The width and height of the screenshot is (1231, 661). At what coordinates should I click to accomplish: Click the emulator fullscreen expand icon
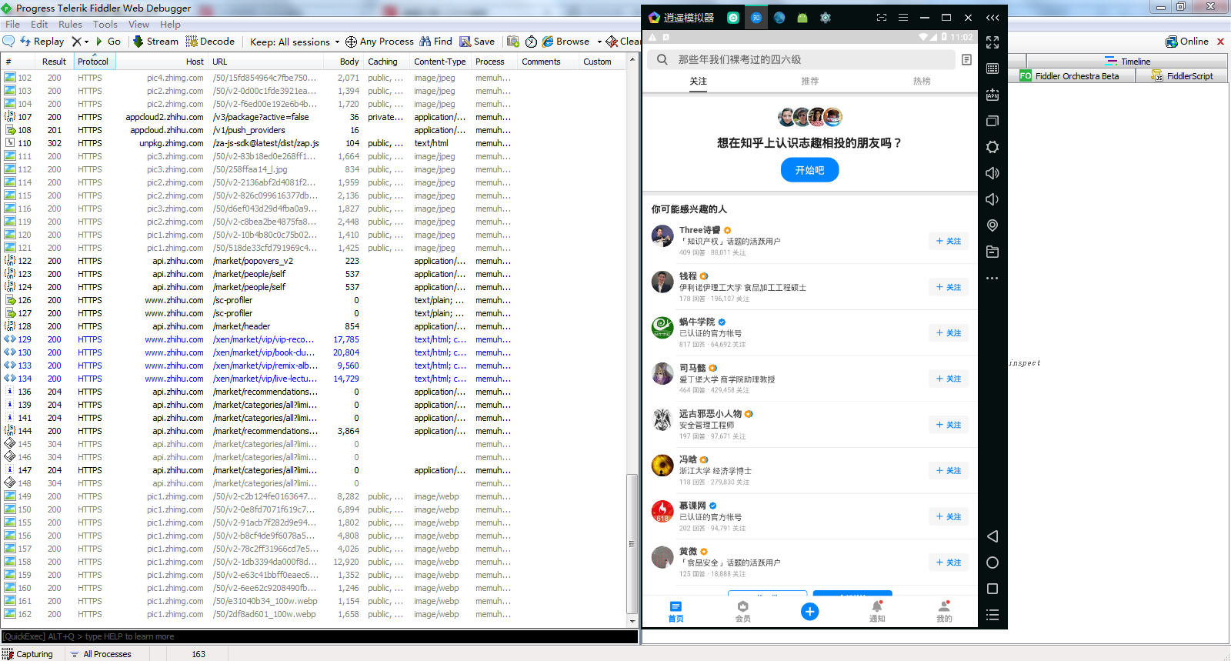coord(992,42)
